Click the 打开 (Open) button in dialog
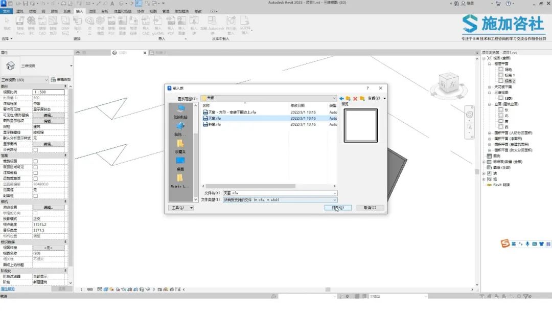This screenshot has height=311, width=552. click(338, 208)
